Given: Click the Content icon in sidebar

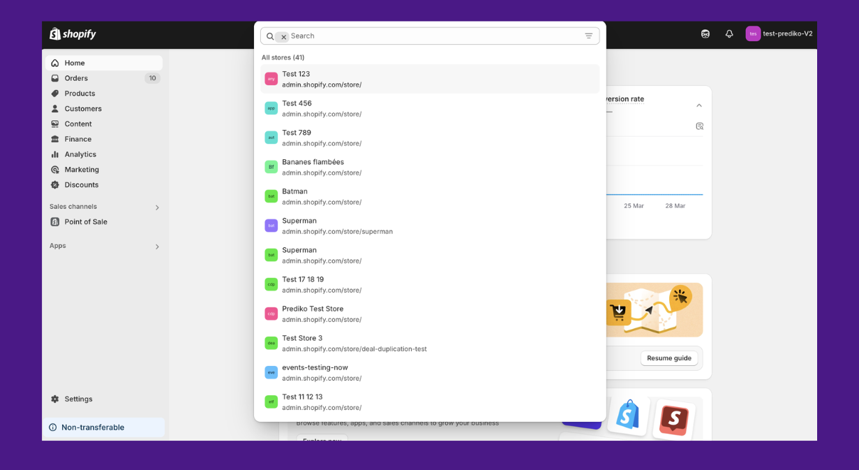Looking at the screenshot, I should coord(55,124).
